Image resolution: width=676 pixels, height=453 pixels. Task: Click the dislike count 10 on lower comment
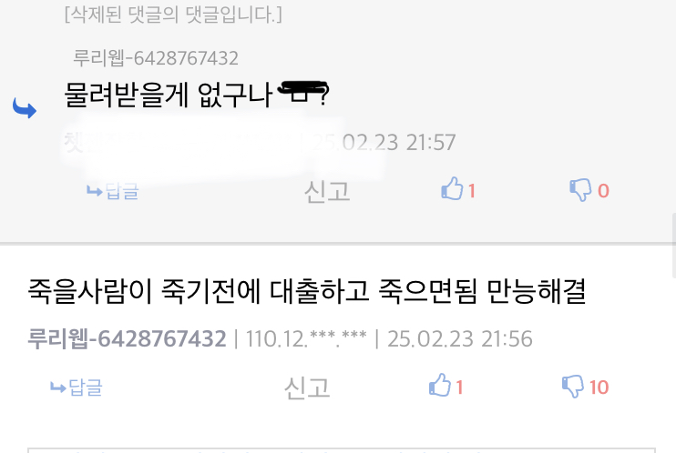point(599,388)
